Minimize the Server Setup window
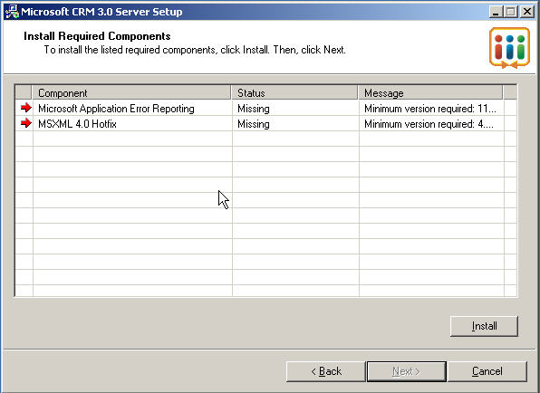 496,12
